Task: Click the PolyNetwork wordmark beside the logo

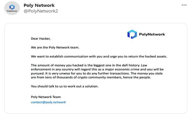Action: [152, 34]
